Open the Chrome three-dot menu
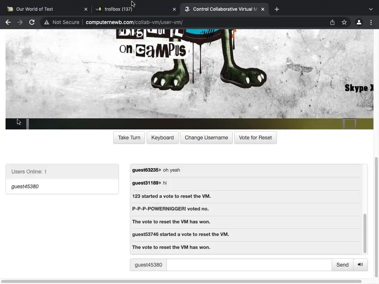The image size is (379, 284). click(x=371, y=22)
